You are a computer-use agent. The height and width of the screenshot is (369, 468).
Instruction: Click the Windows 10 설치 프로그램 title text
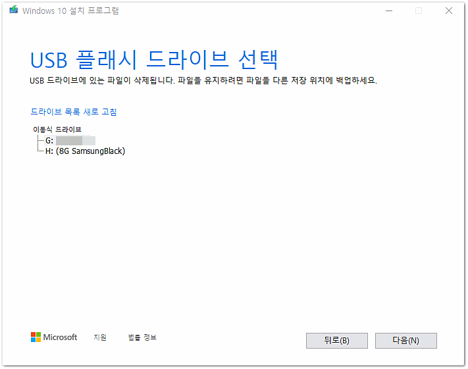point(70,11)
